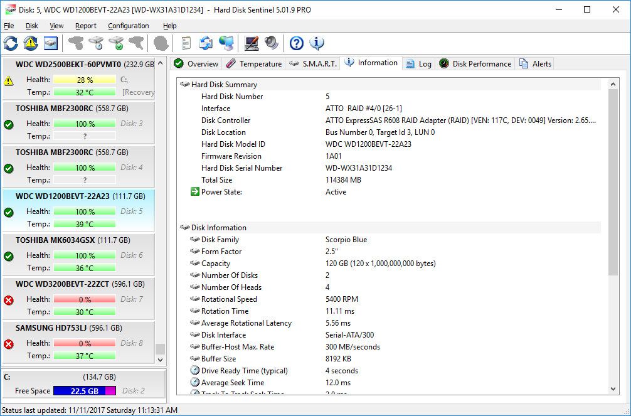Screen dimensions: 631x416
Task: Open the Report menu
Action: [86, 26]
